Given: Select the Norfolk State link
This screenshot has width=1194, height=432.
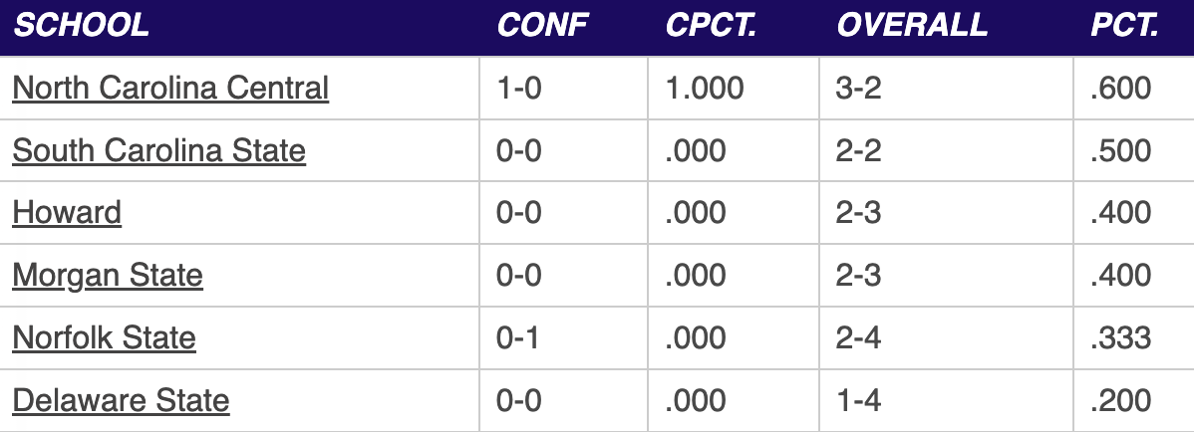Looking at the screenshot, I should click(105, 337).
